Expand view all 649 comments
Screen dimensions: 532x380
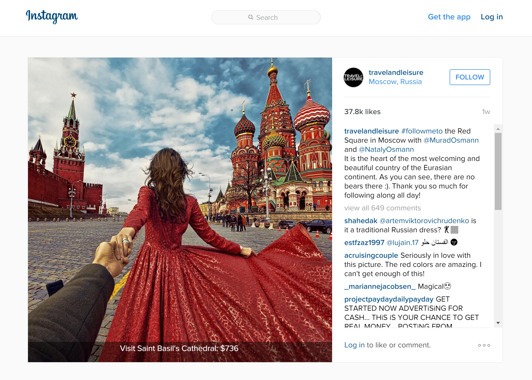(382, 208)
